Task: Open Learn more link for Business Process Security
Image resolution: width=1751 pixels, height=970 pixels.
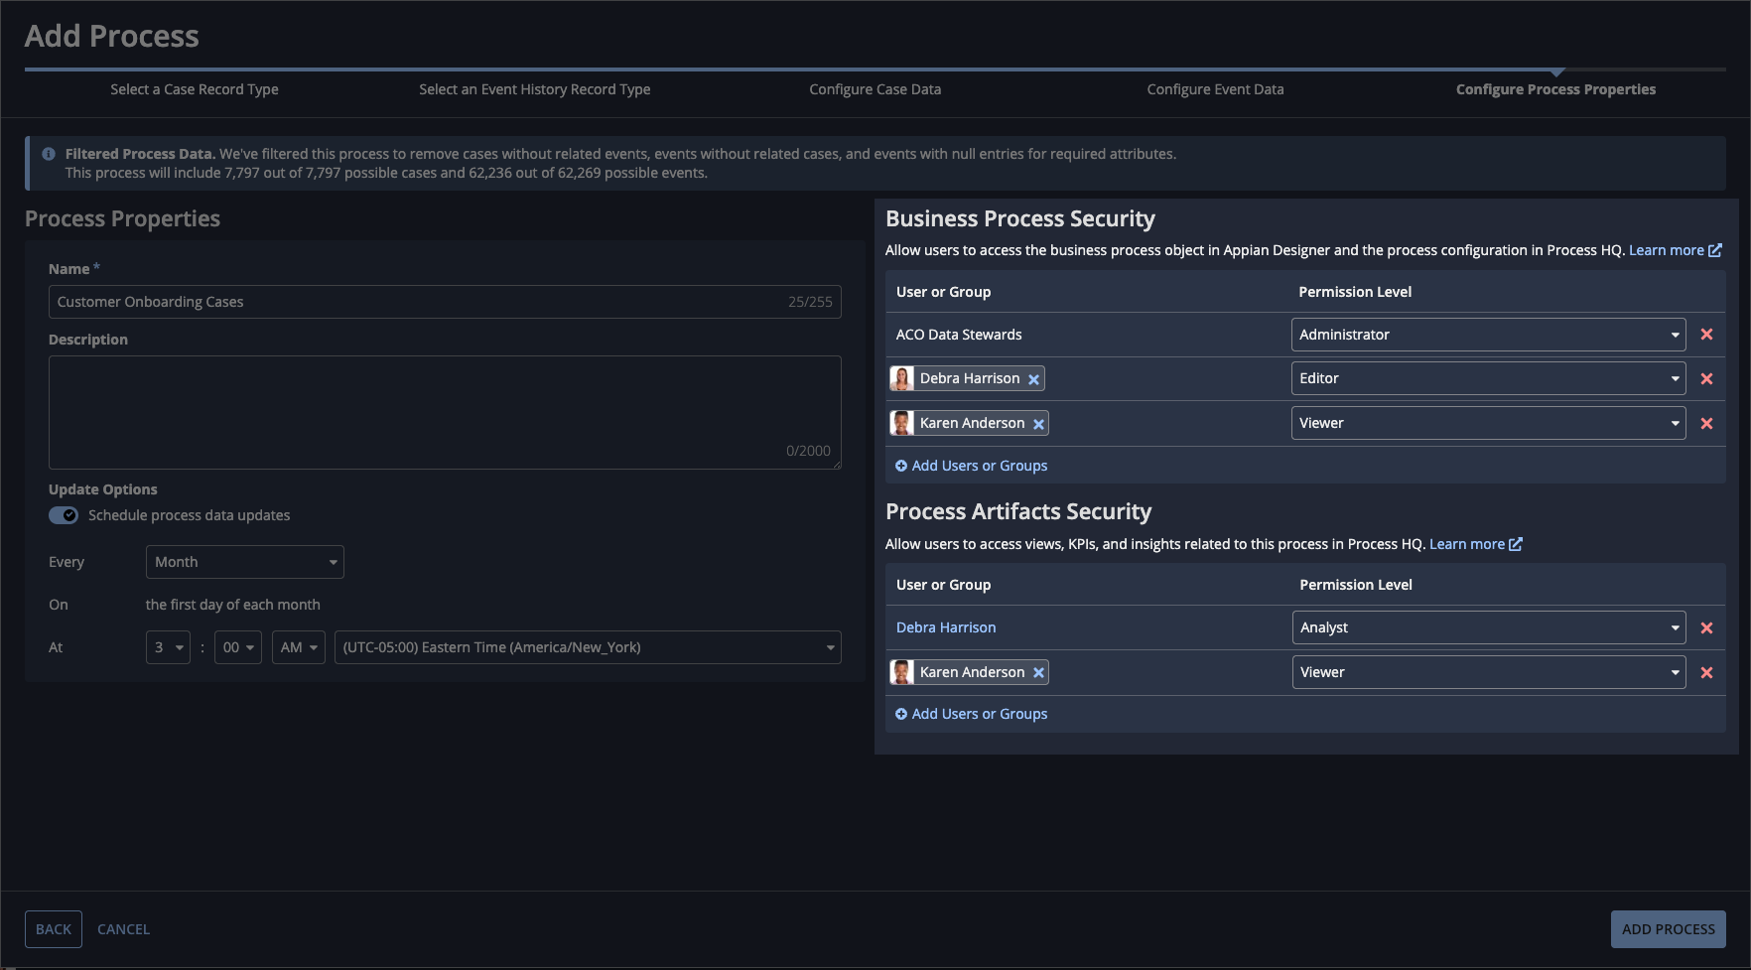Action: (x=1676, y=250)
